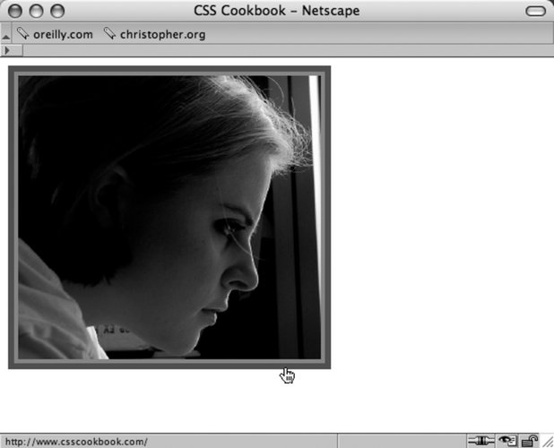
Task: Click the empty progress section of status bar
Action: pos(399,442)
